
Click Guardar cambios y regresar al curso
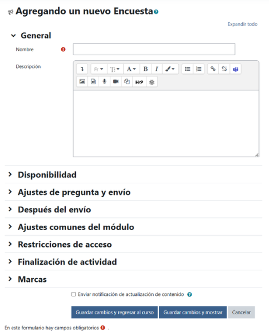click(115, 312)
